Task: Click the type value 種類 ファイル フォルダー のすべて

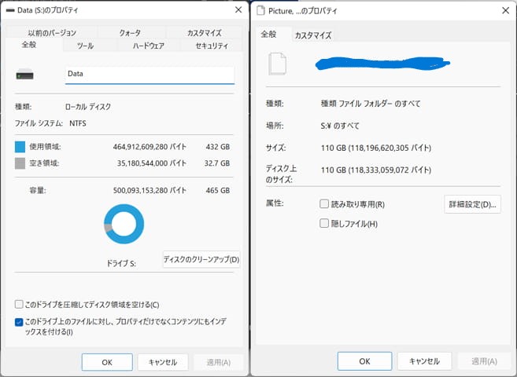Action: [x=371, y=104]
